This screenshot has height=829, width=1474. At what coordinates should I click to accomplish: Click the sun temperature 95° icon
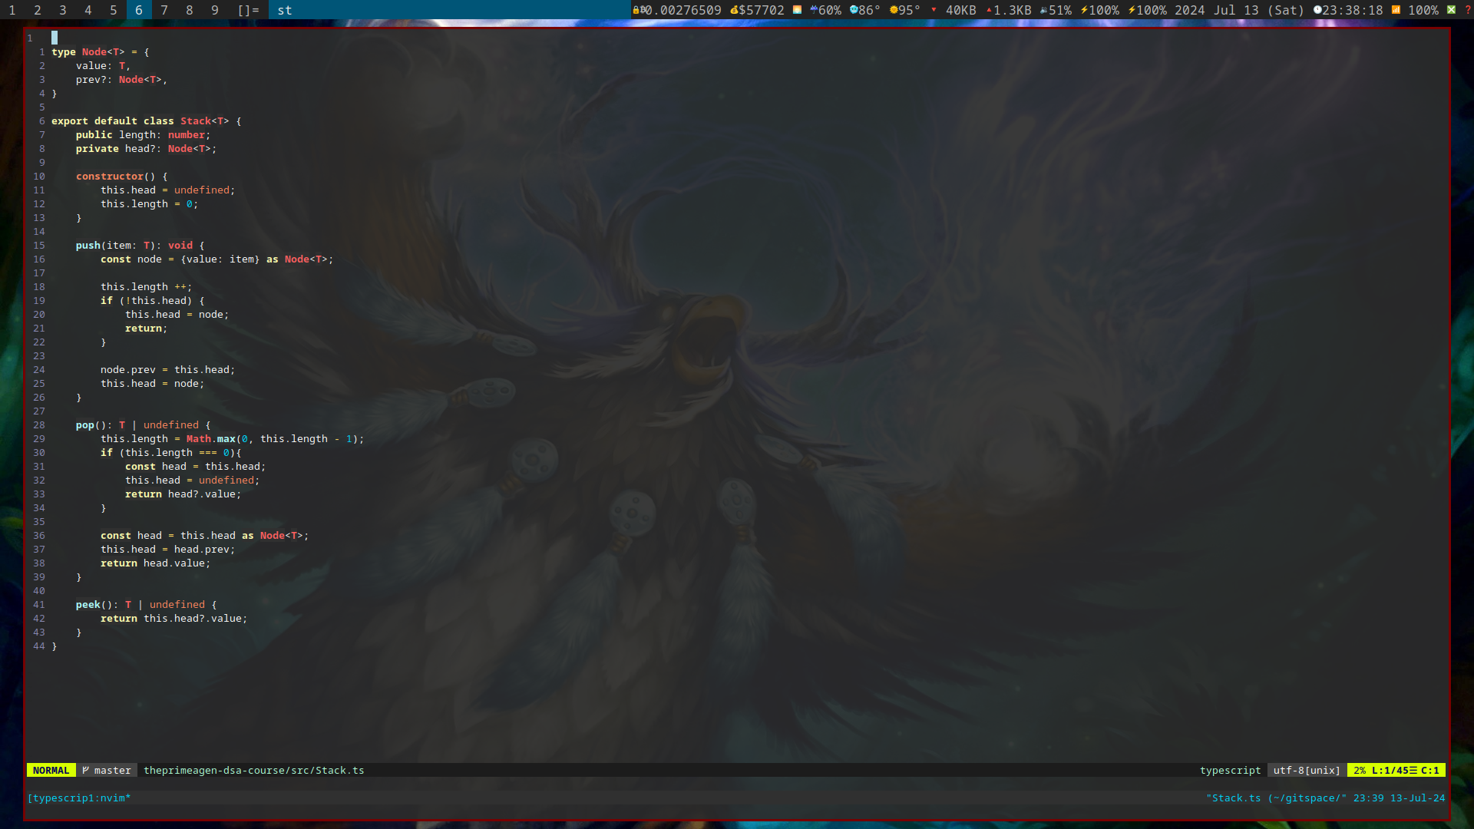894,10
